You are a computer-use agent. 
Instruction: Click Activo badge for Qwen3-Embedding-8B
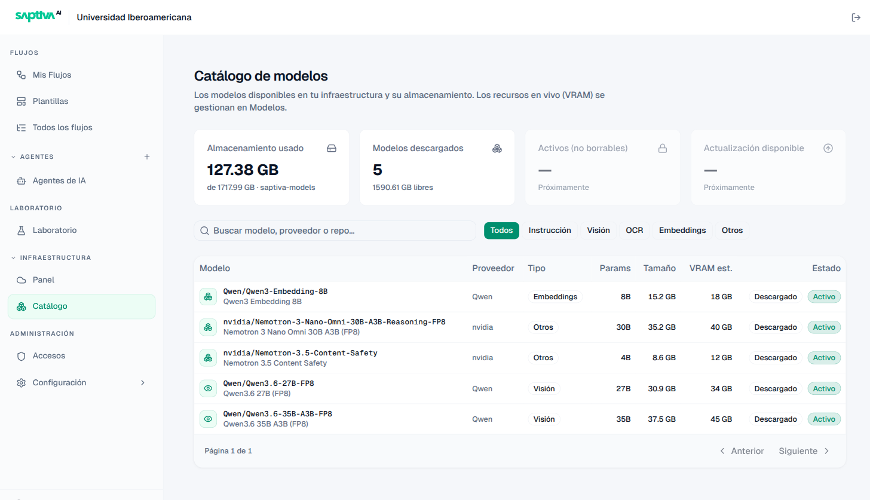(x=824, y=297)
